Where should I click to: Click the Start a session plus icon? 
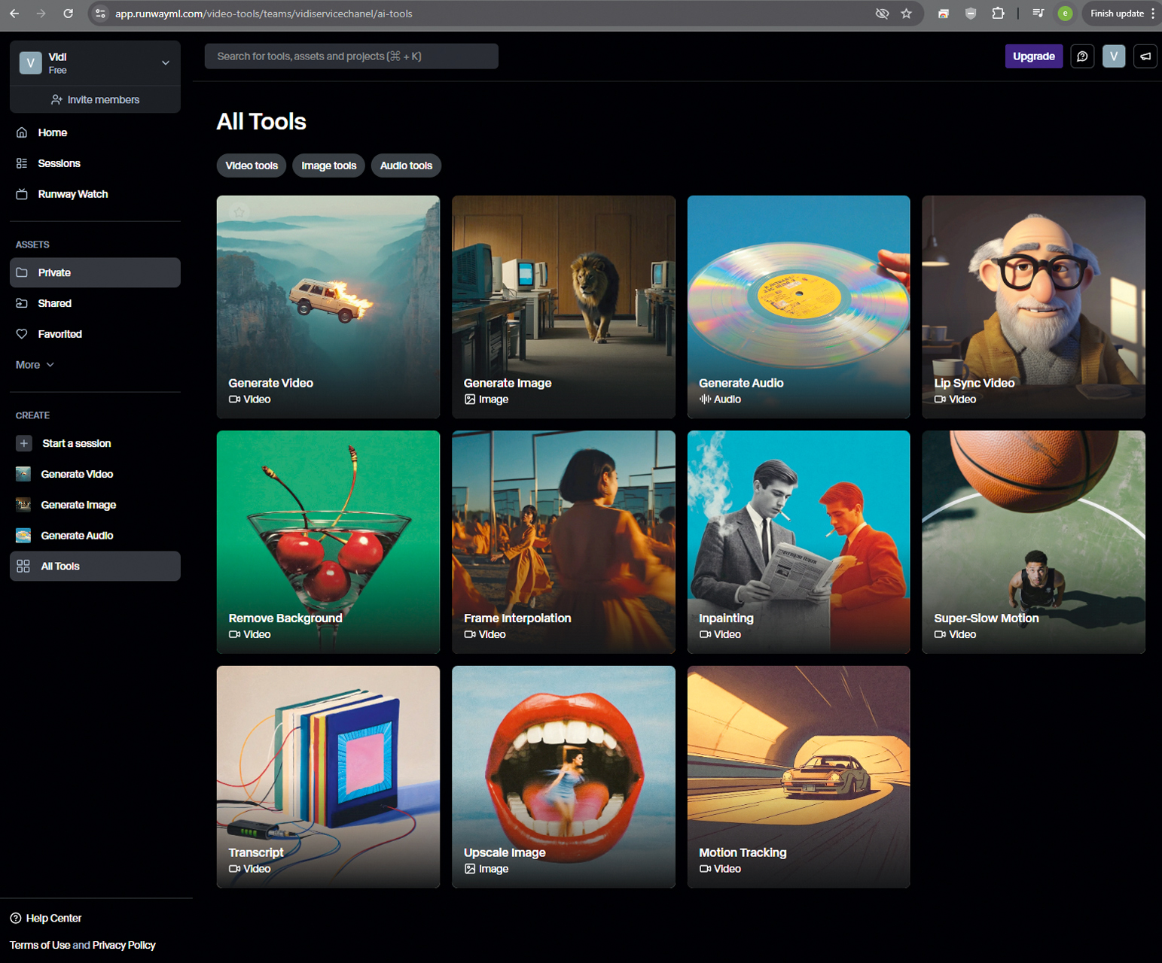[24, 443]
